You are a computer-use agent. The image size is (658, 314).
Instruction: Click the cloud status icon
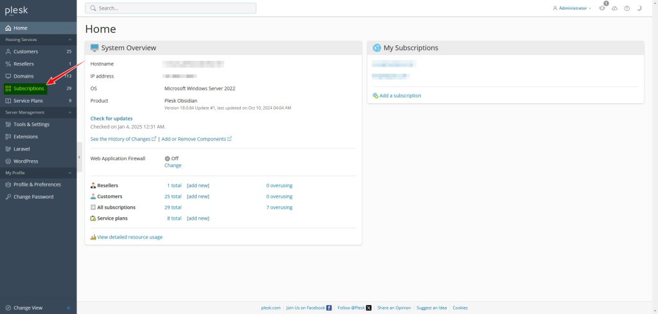coord(614,8)
